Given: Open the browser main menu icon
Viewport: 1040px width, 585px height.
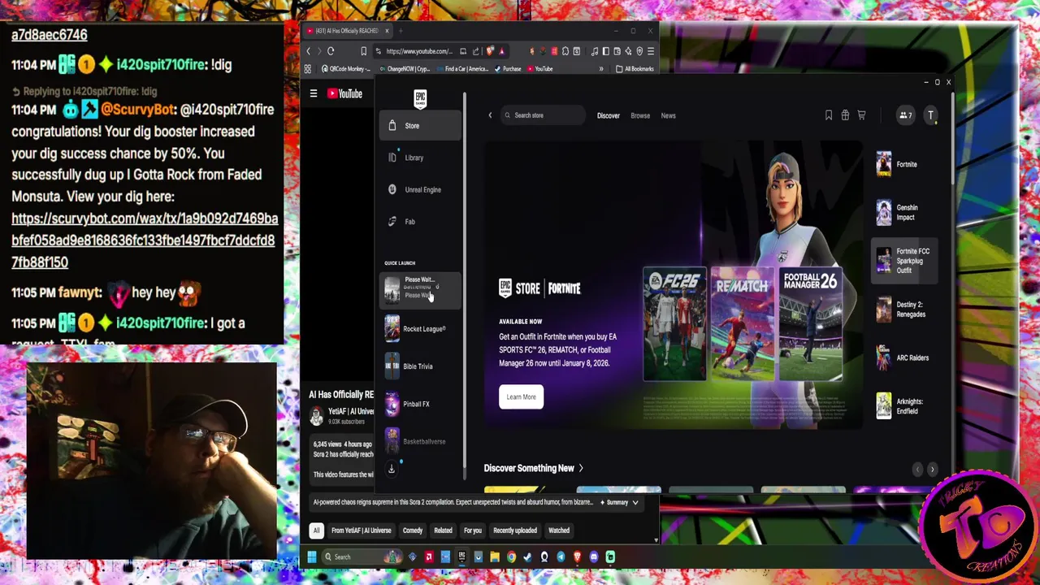Looking at the screenshot, I should click(650, 51).
